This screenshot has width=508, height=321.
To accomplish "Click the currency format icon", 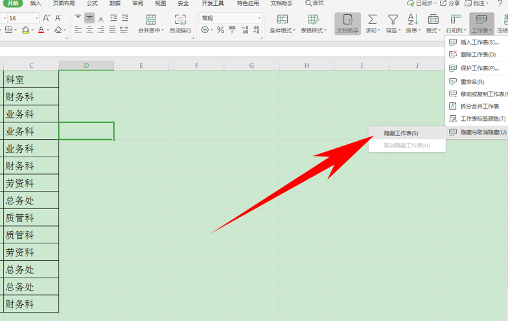I will pos(205,30).
